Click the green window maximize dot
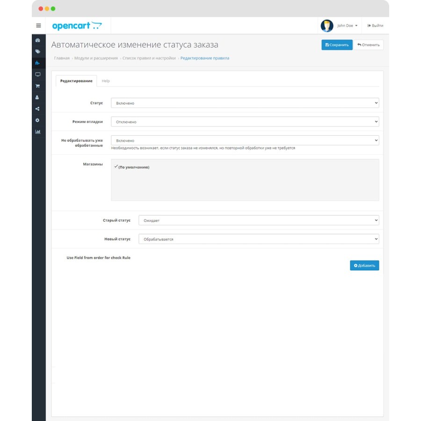421x421 pixels. (x=53, y=8)
